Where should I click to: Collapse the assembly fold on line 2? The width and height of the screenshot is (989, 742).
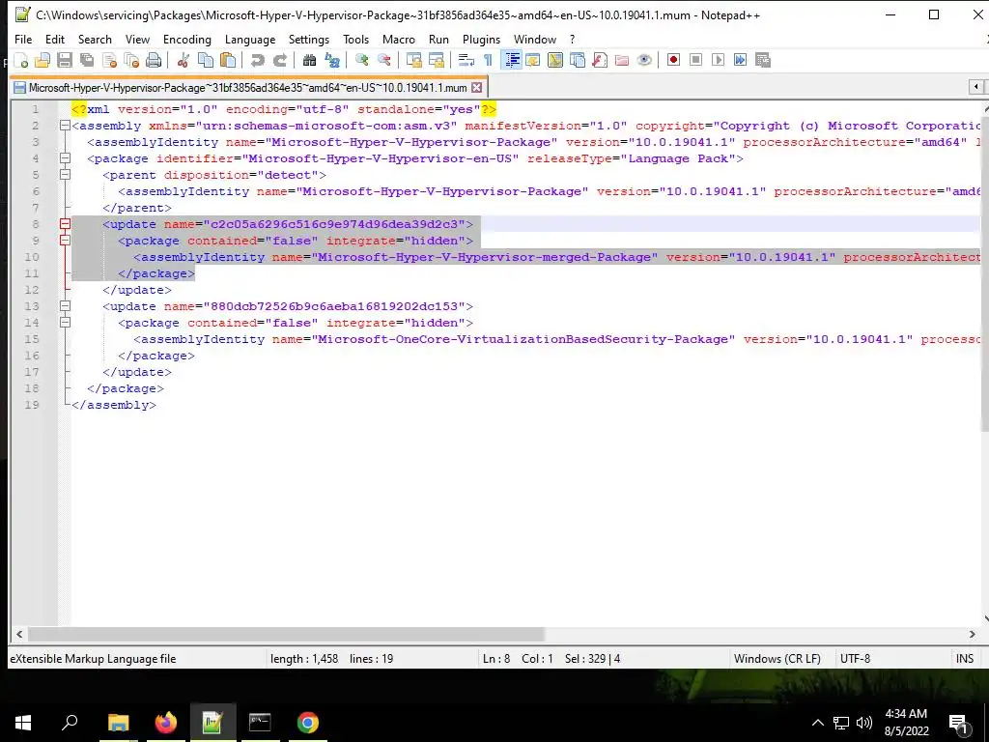point(65,126)
